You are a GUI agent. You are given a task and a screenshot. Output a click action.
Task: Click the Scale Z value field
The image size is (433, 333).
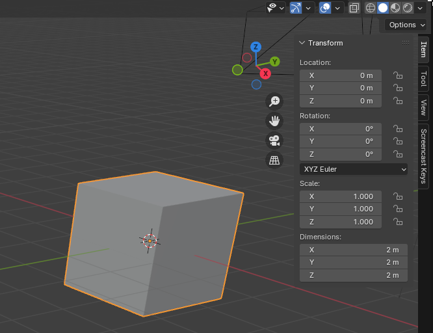341,222
